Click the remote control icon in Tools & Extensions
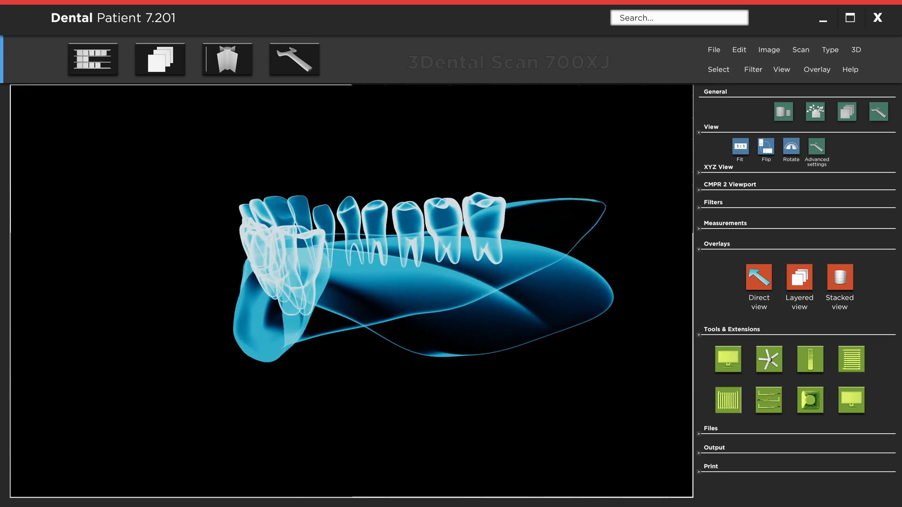The height and width of the screenshot is (507, 902). 810,360
